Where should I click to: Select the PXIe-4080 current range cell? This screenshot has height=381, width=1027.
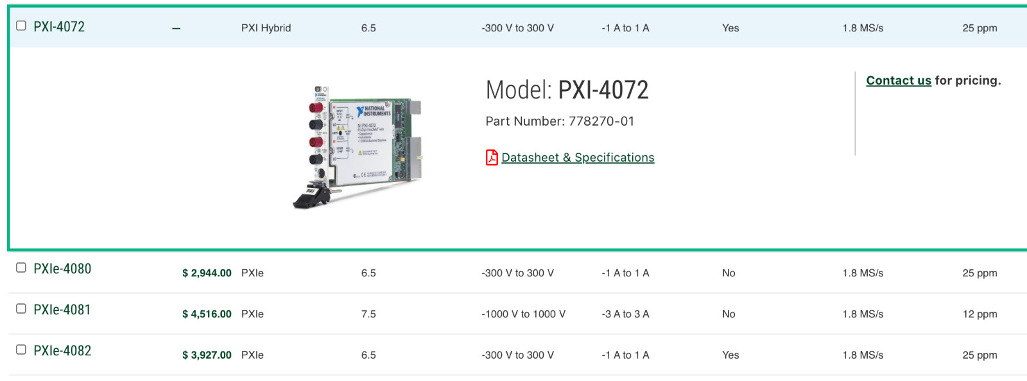[626, 273]
